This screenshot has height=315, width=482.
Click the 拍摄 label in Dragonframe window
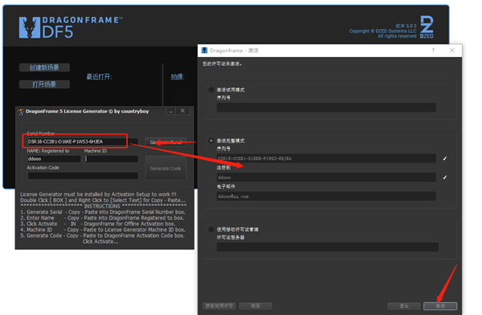(x=178, y=76)
